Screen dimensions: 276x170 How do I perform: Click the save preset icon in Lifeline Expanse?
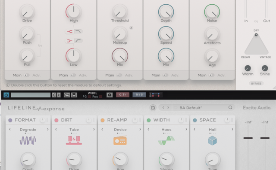153,108
